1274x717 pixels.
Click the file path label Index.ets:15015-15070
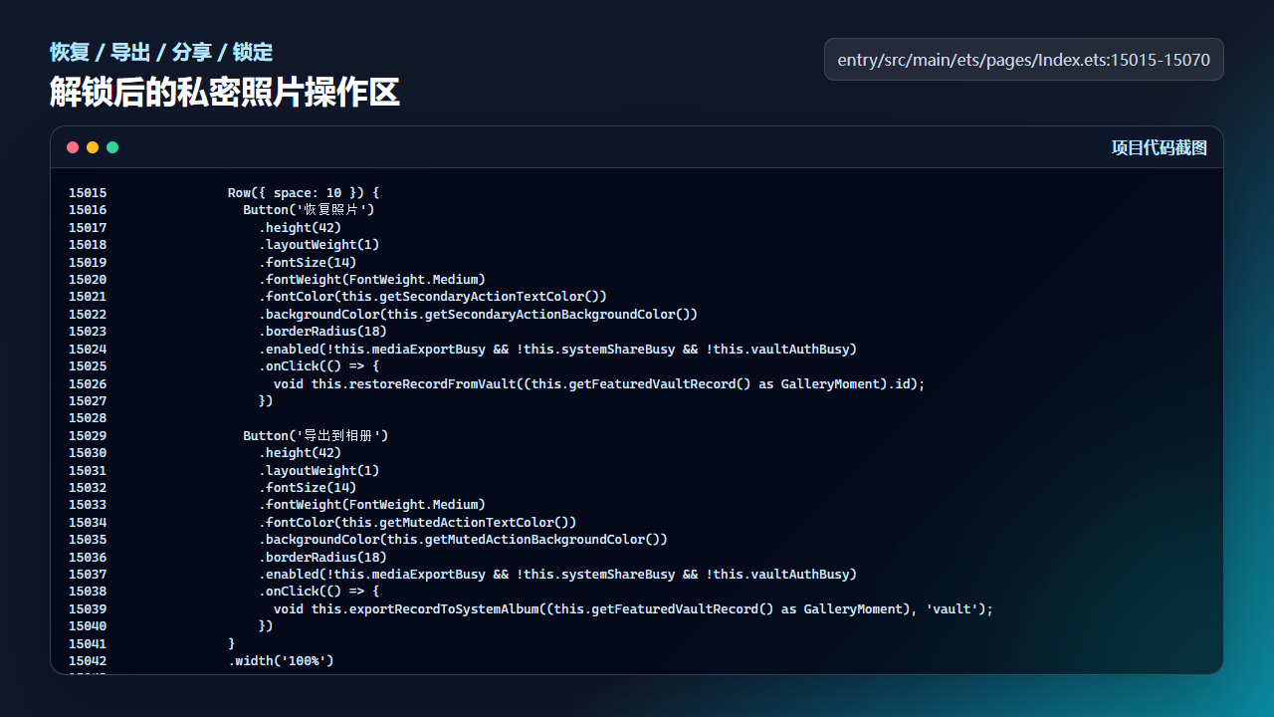[x=1024, y=60]
